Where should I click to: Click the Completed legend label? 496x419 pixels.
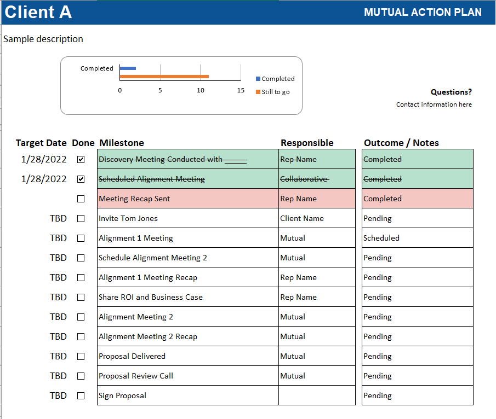(x=278, y=79)
